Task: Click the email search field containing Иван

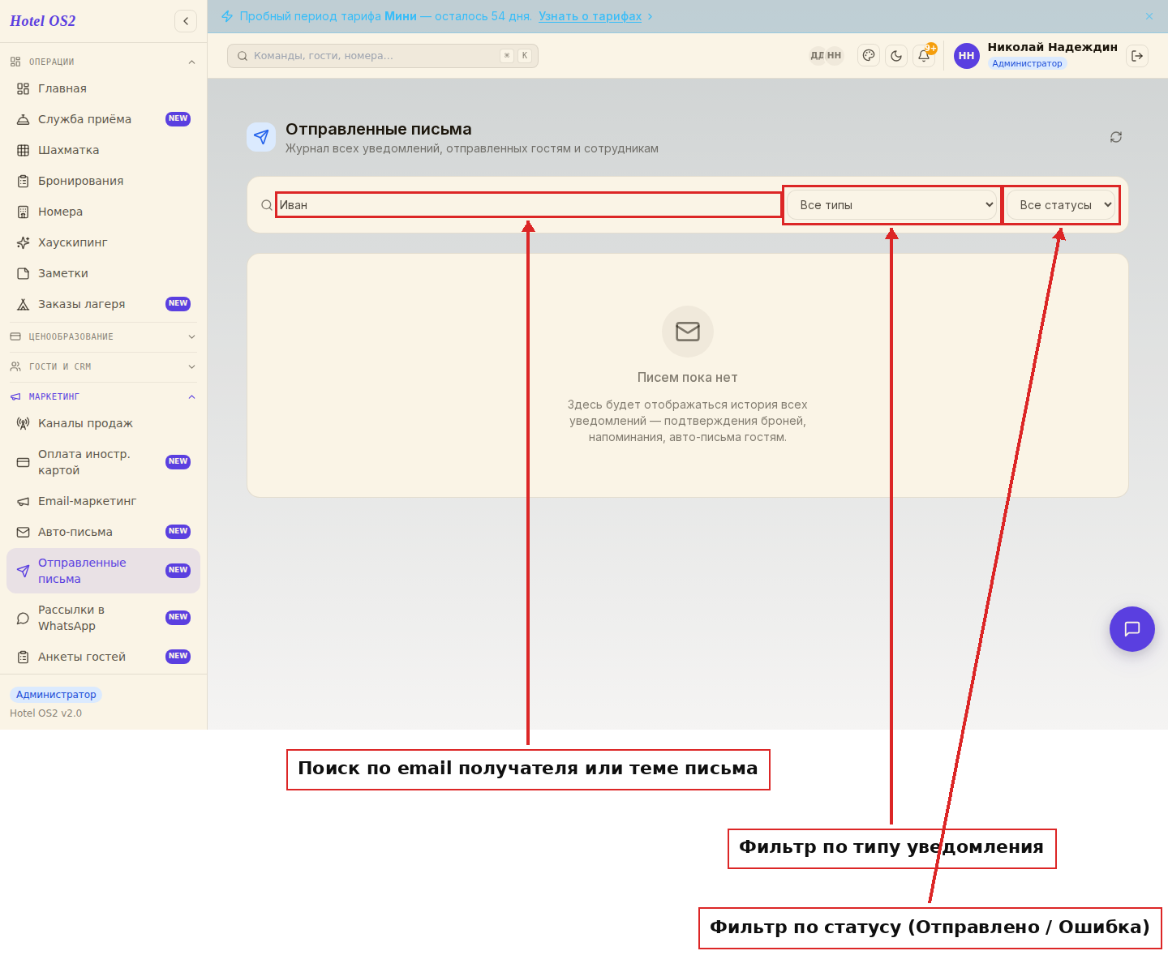Action: pos(528,205)
